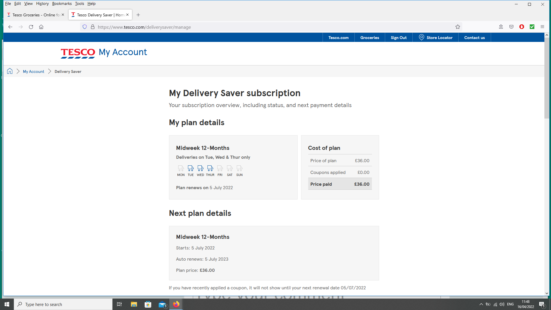The image size is (551, 310).
Task: Click the Sign Out link
Action: (x=398, y=38)
